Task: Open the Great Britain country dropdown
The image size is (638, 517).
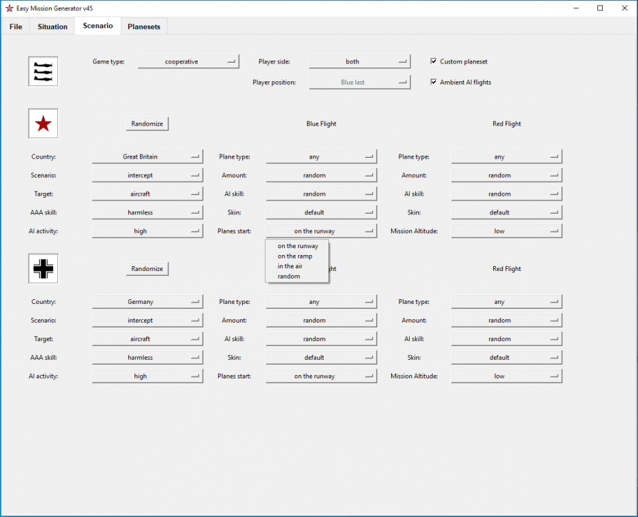Action: (147, 156)
